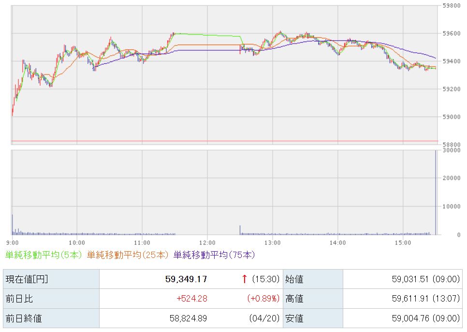This screenshot has width=467, height=332.
Task: Click the 単純移動平均(5本) green legend label
Action: pos(44,255)
